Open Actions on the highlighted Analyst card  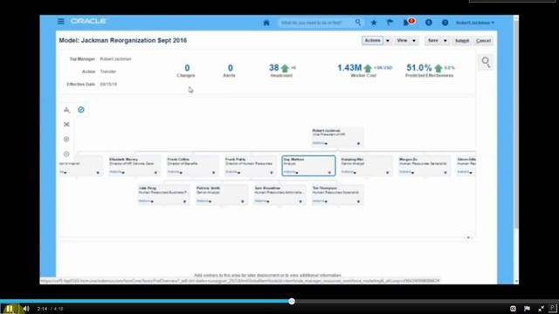pos(291,173)
